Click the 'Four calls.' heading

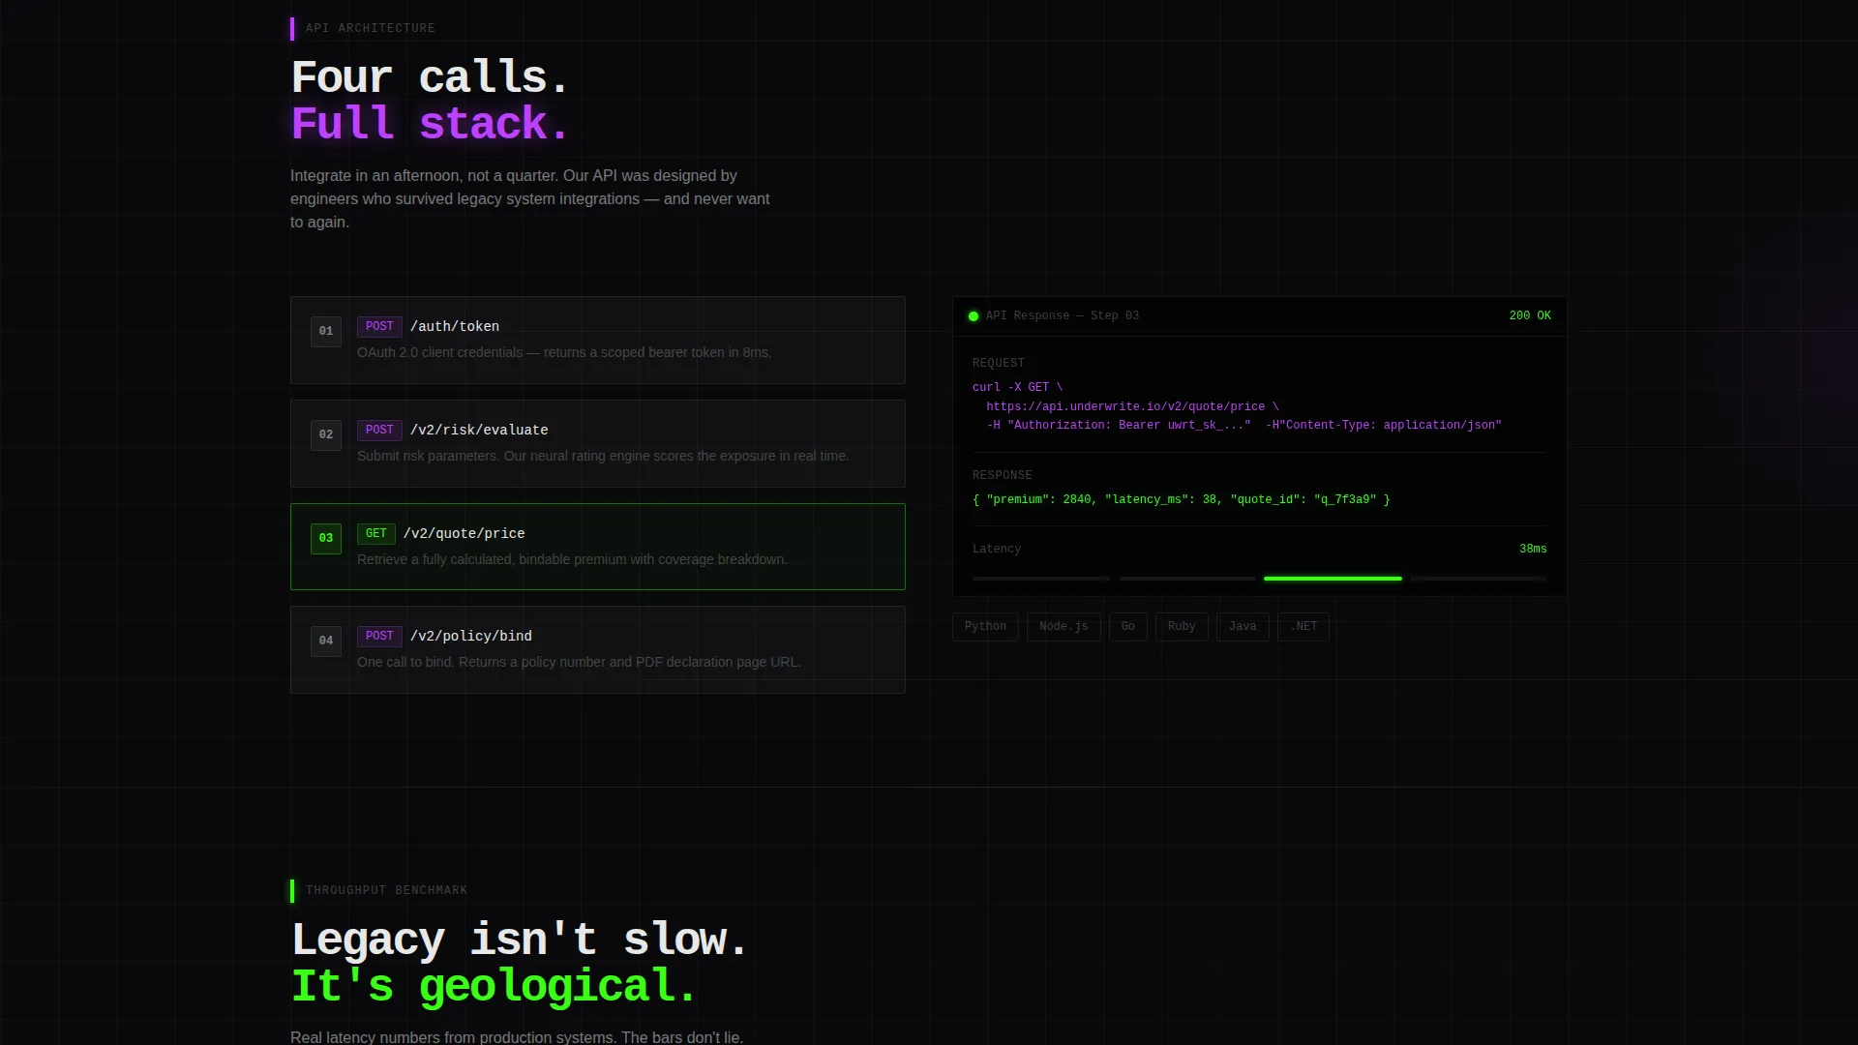point(431,77)
